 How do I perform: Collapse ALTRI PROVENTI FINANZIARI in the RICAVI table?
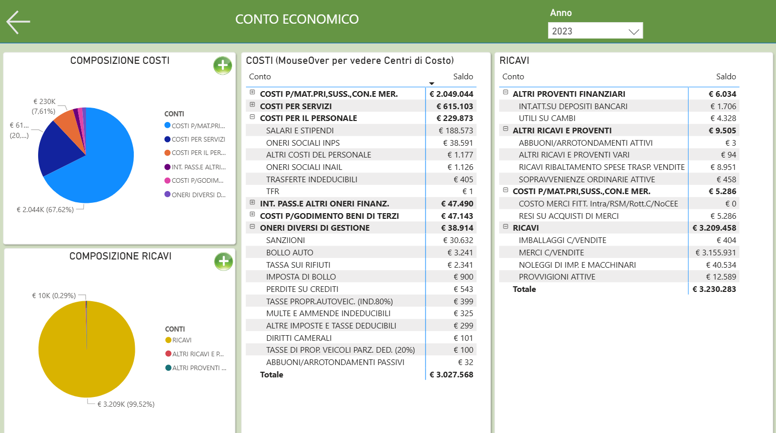point(505,93)
